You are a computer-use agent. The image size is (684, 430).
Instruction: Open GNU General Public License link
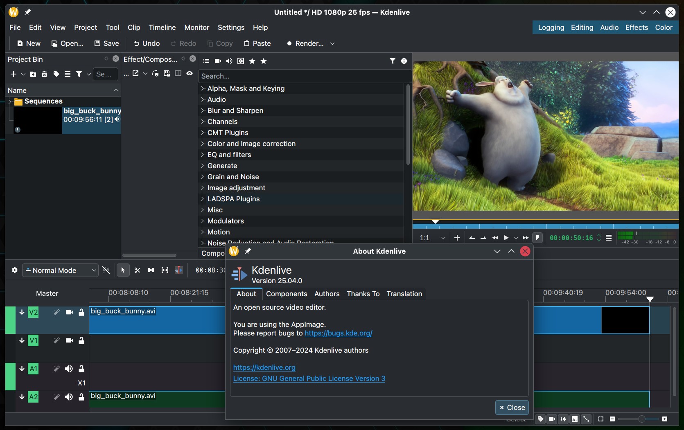[x=309, y=378]
